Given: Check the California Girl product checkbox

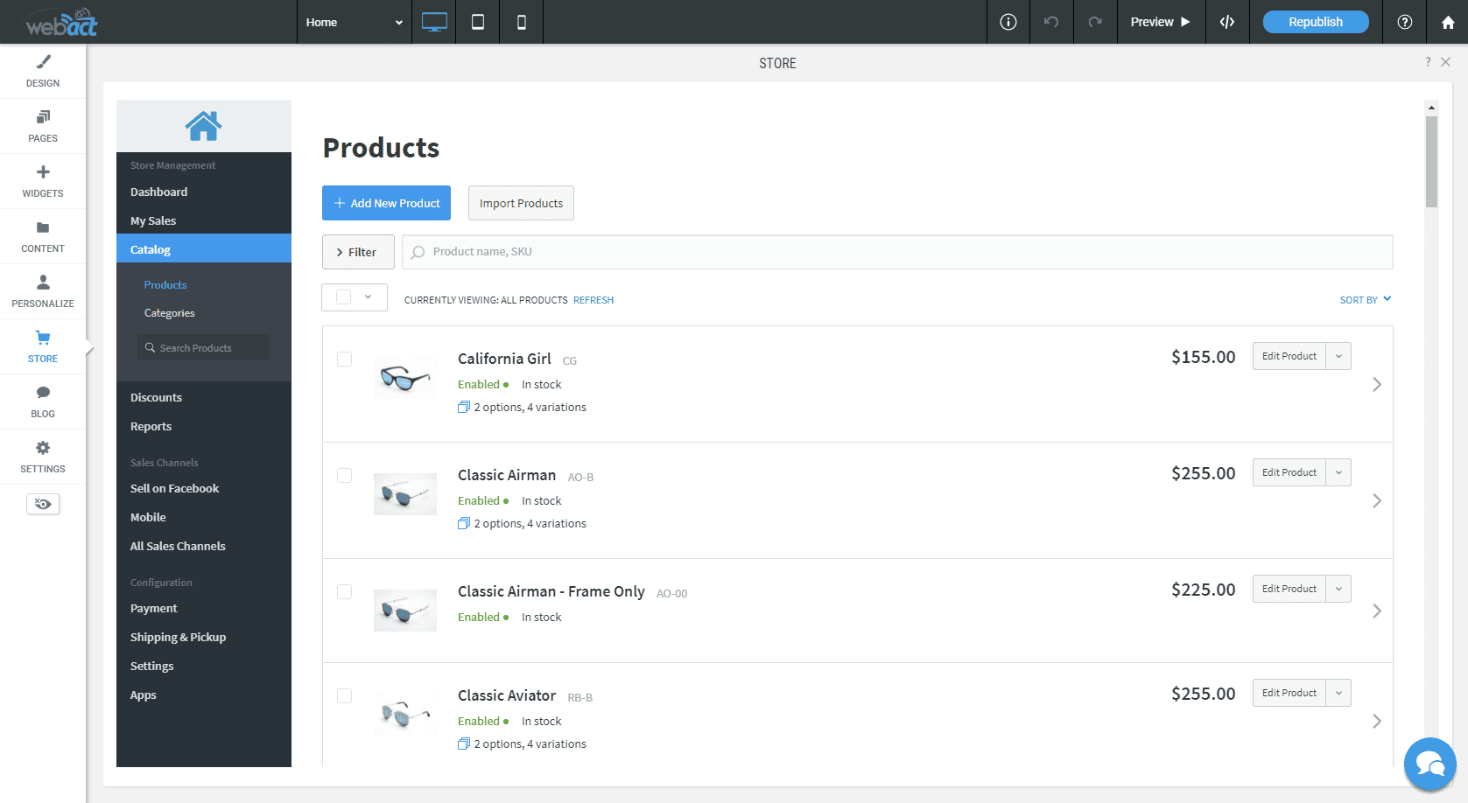Looking at the screenshot, I should (344, 359).
